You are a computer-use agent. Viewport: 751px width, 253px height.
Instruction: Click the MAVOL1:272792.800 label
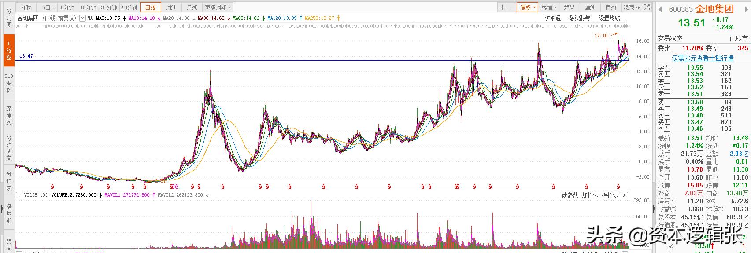click(126, 195)
